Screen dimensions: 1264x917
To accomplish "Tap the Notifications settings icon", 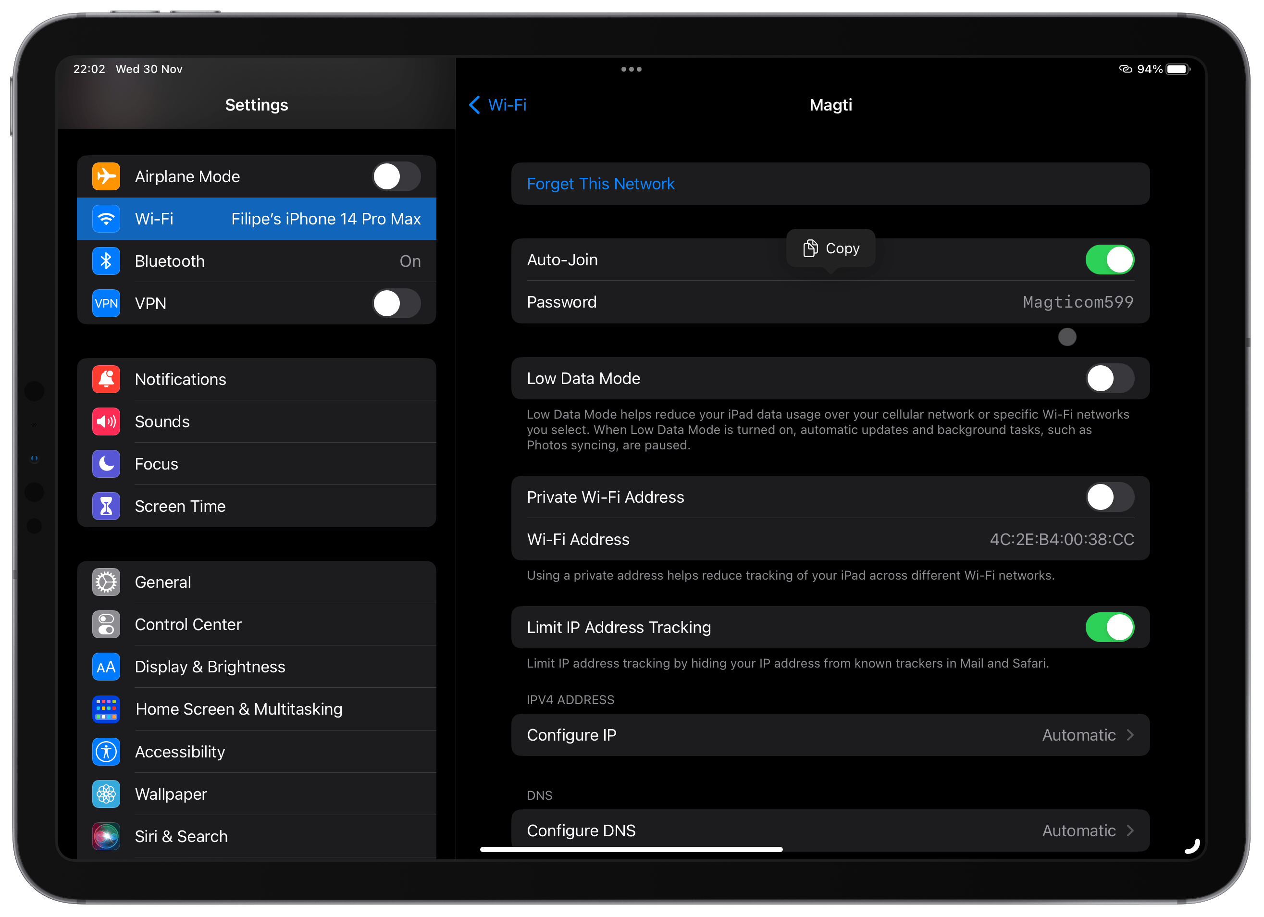I will 107,378.
